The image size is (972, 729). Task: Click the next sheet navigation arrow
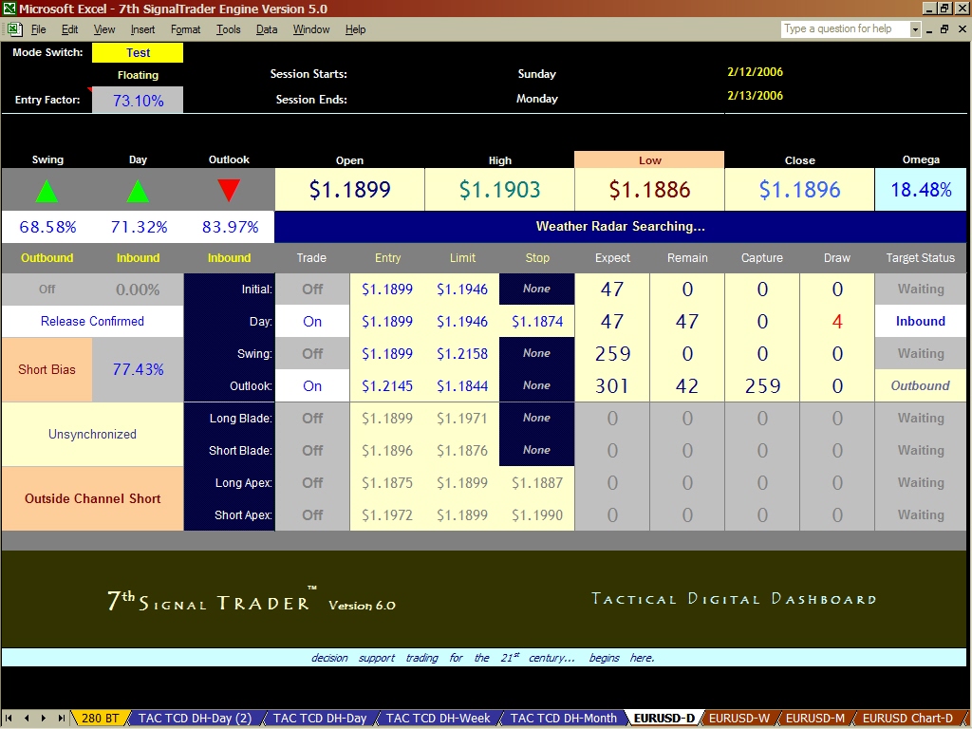[44, 718]
